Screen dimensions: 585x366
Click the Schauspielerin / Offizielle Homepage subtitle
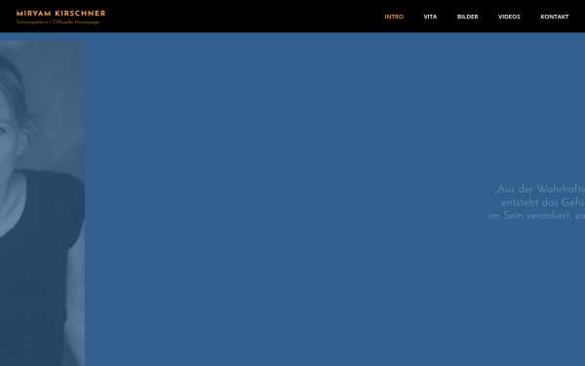(x=58, y=22)
